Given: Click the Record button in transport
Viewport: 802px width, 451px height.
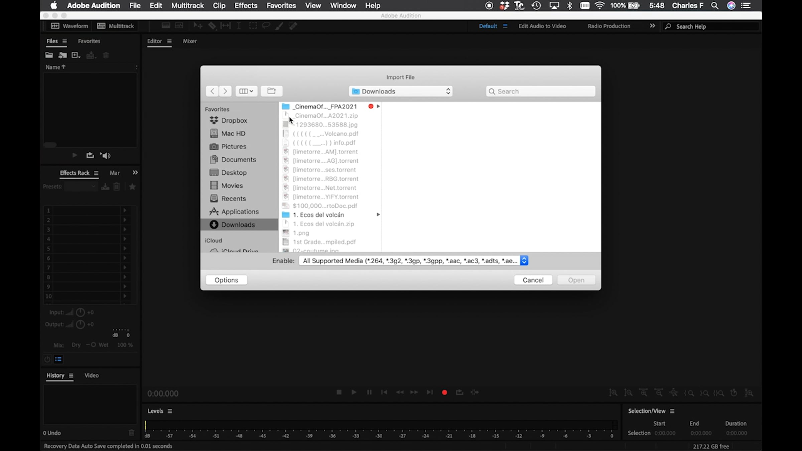Looking at the screenshot, I should (444, 392).
